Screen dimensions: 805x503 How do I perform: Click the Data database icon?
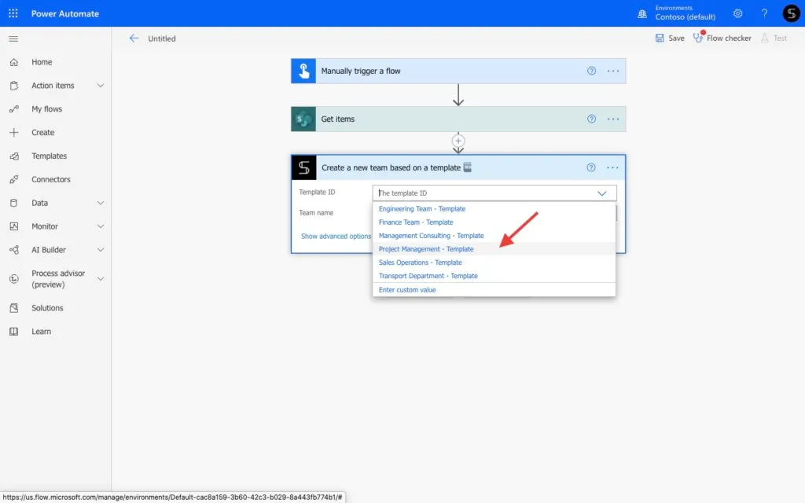pyautogui.click(x=14, y=203)
